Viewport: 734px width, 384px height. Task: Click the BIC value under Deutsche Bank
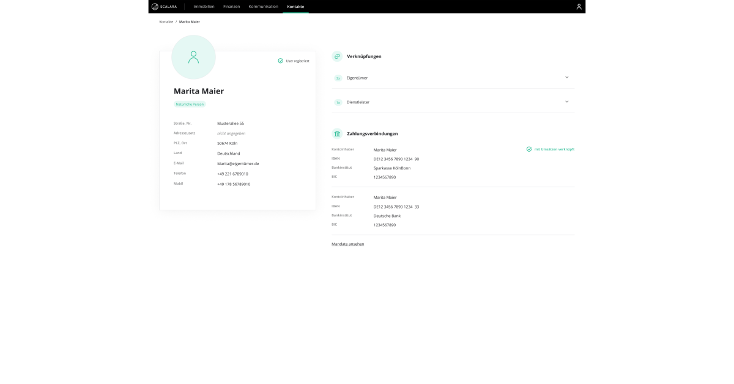(x=385, y=225)
